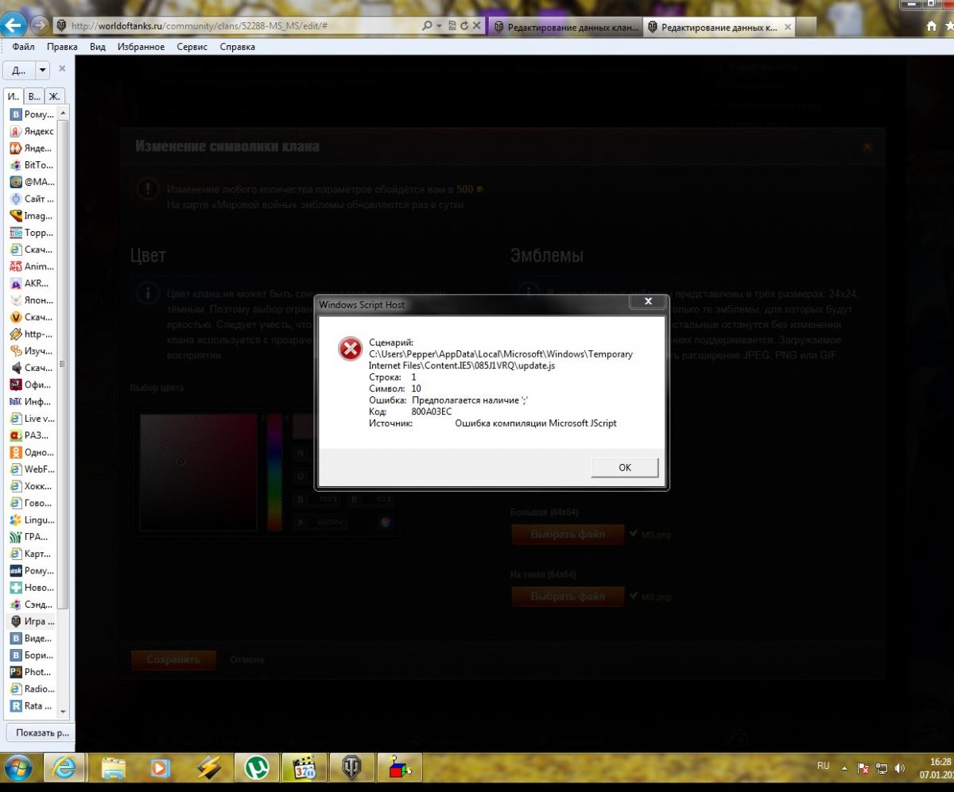Click the favorites list scroll-up arrow

(x=64, y=114)
